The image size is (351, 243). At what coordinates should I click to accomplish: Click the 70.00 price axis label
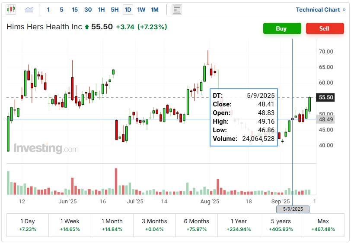[326, 52]
